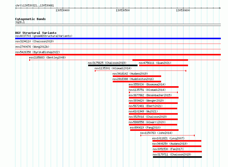Click the nsv4037703 gnomADStructuralVariants label
This screenshot has width=228, height=167.
tap(44, 36)
